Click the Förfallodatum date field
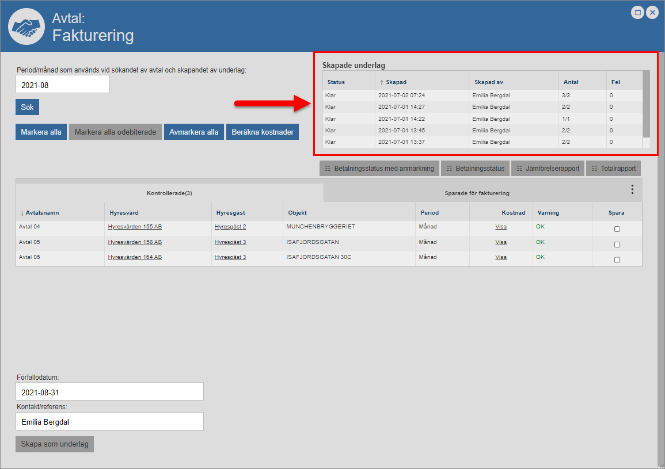Image resolution: width=665 pixels, height=469 pixels. click(x=109, y=392)
